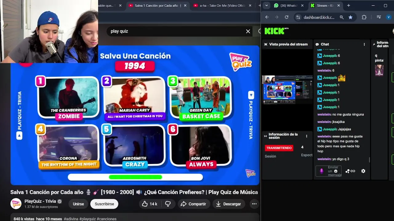This screenshot has width=394, height=221.
Task: Open YouTube video more actions ellipsis menu
Action: point(254,204)
